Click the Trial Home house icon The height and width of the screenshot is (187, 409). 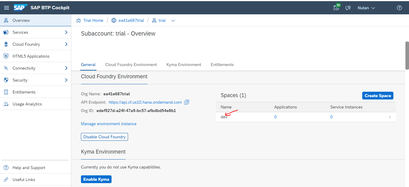click(79, 20)
